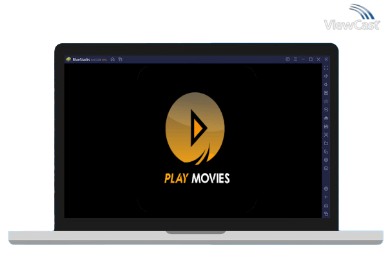The width and height of the screenshot is (388, 267).
Task: Click the Back arrow in the sidebar
Action: [326, 197]
